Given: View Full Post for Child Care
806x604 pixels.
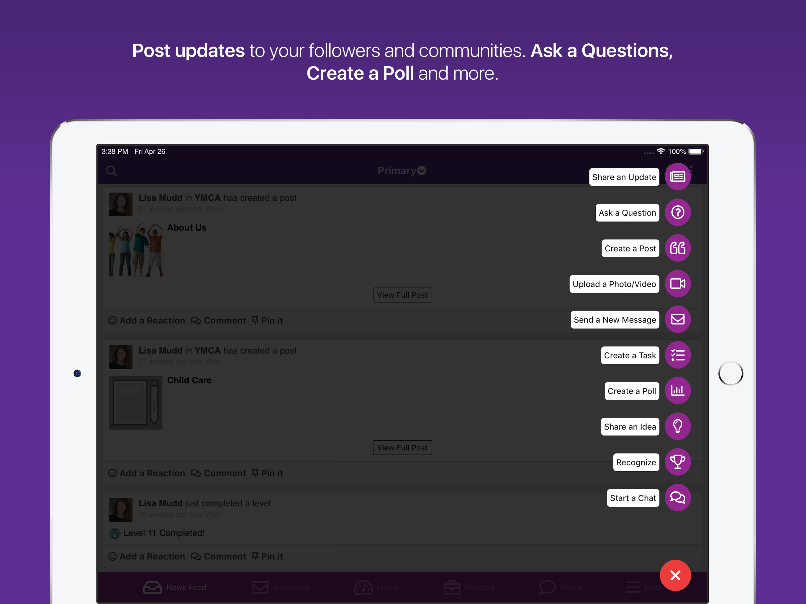Looking at the screenshot, I should [x=402, y=448].
